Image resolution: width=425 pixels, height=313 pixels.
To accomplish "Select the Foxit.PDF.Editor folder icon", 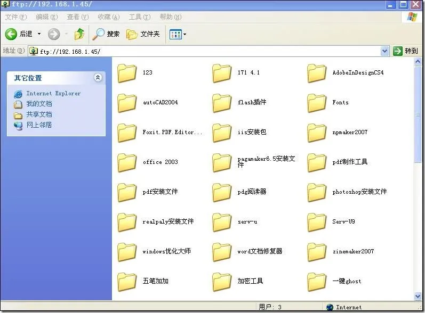I will tap(126, 133).
